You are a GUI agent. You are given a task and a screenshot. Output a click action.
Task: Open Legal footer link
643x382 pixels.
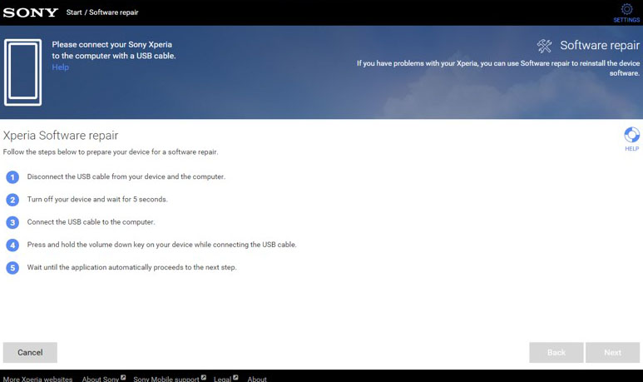[223, 379]
